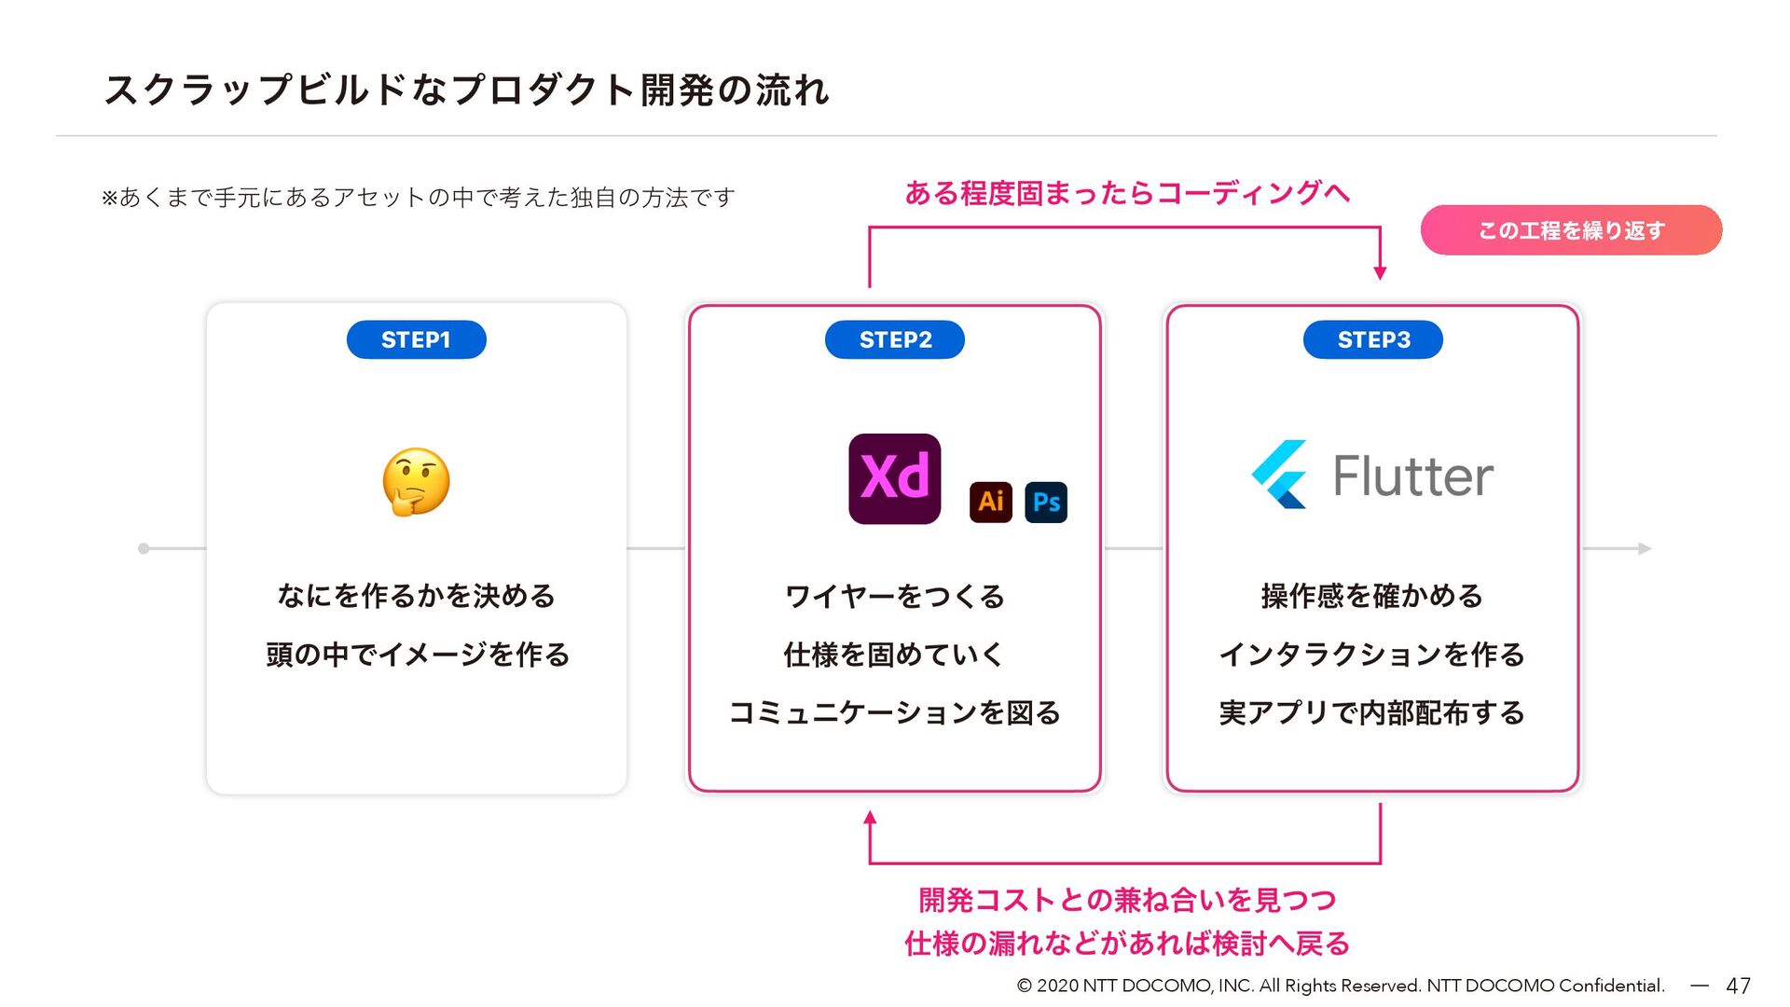Click the text 操作感を確かめる in STEP3
Screen dimensions: 1790x1007
coord(1372,596)
